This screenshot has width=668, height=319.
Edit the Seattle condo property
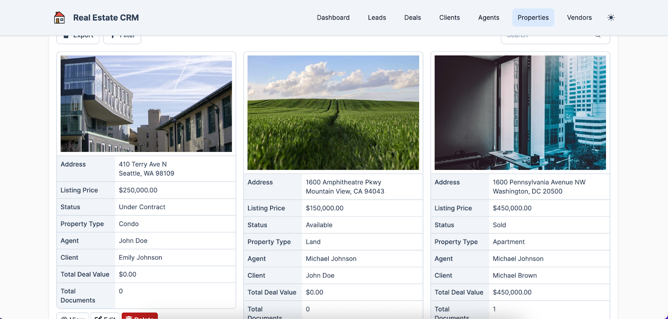coord(105,316)
